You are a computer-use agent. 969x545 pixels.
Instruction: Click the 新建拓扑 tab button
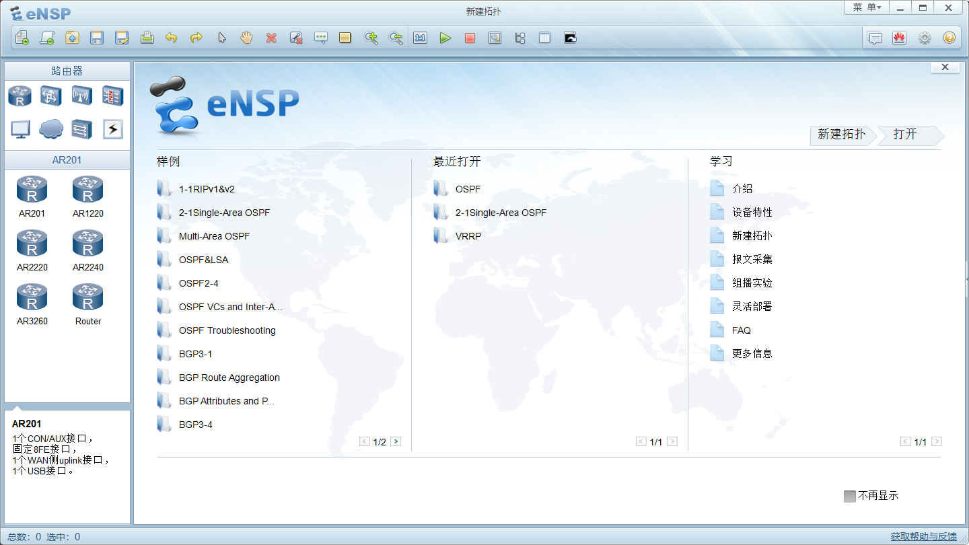(x=842, y=135)
